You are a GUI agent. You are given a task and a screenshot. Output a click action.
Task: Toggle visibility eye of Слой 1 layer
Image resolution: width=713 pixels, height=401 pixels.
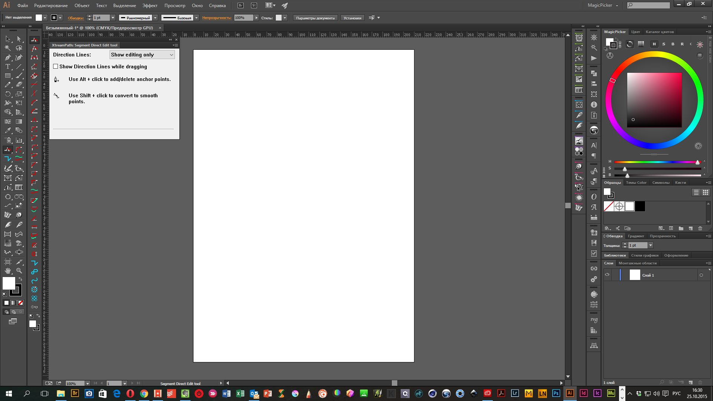(x=607, y=275)
